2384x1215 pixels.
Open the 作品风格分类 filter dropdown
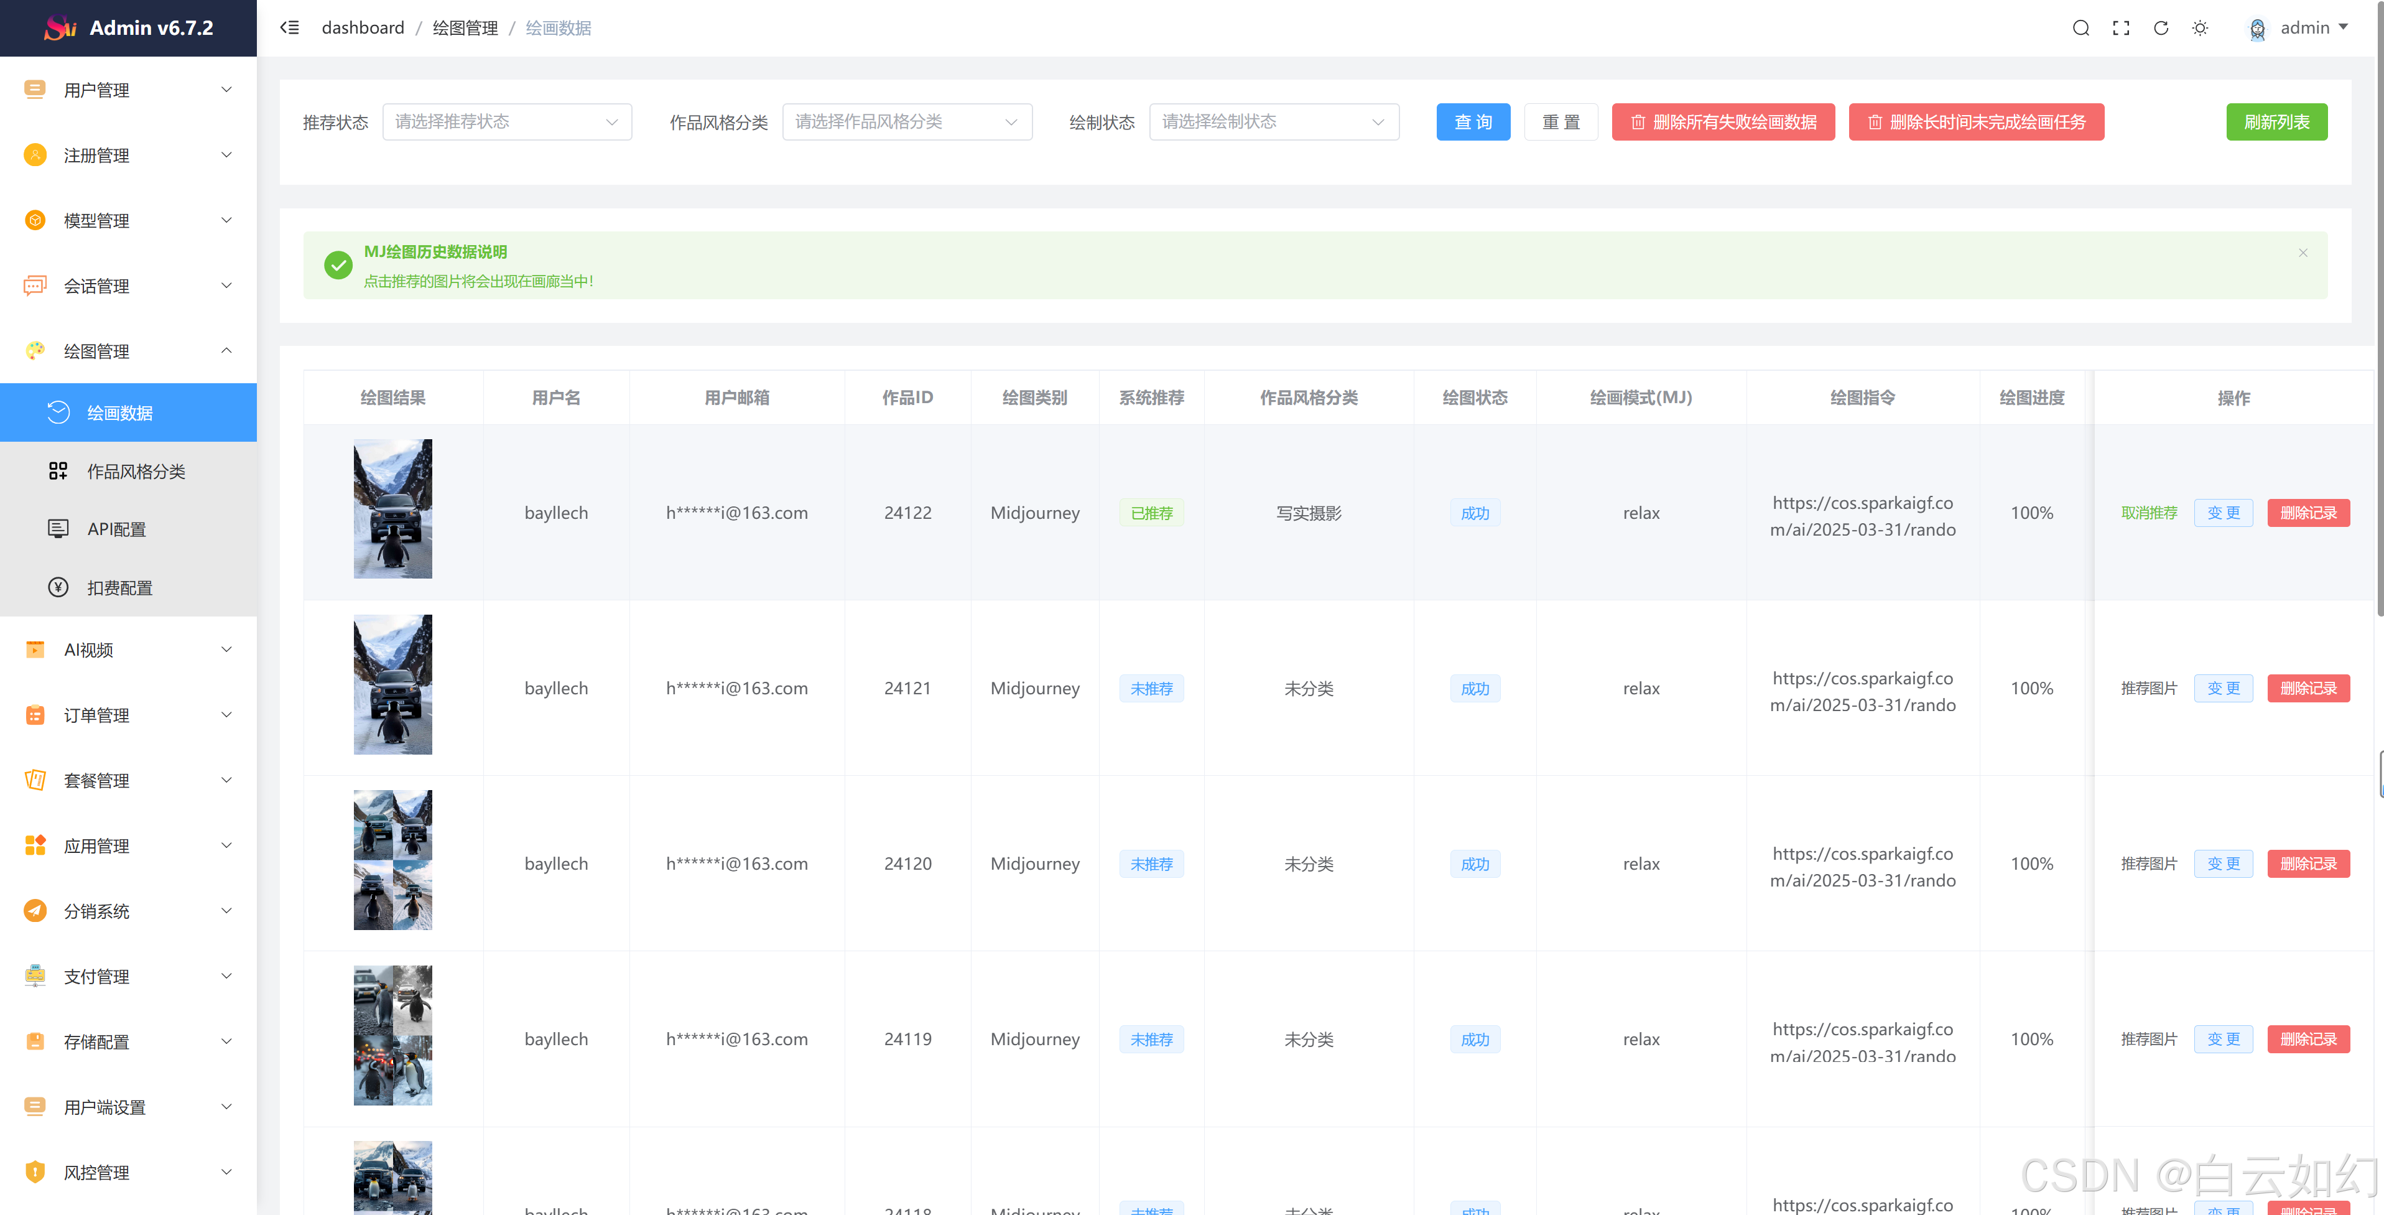point(906,122)
